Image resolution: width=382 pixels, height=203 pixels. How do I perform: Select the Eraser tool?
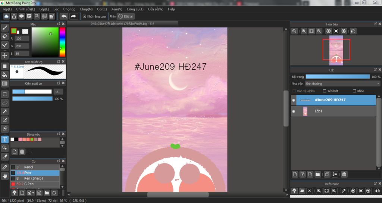(x=4, y=36)
